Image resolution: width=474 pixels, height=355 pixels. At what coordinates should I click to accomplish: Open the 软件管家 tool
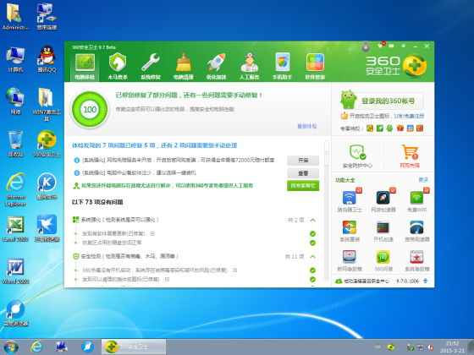tap(315, 67)
